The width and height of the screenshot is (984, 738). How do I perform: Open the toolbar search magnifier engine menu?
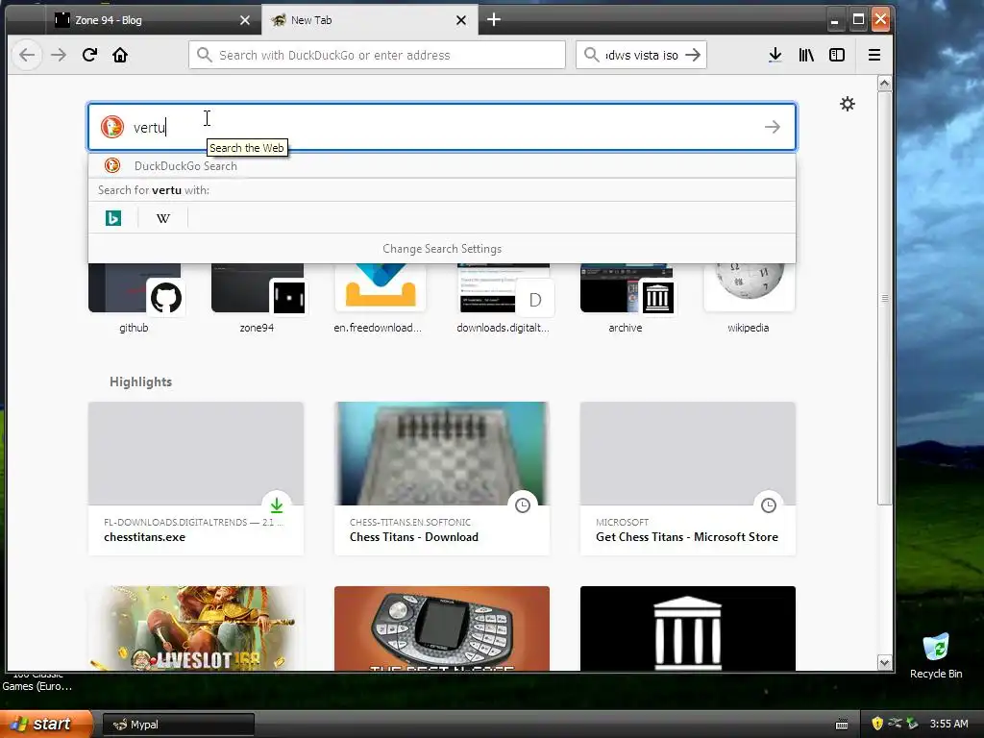[591, 55]
